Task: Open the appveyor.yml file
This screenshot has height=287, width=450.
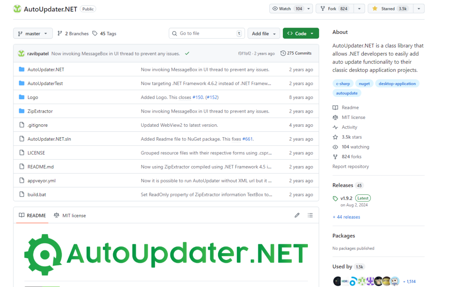Action: (x=42, y=181)
